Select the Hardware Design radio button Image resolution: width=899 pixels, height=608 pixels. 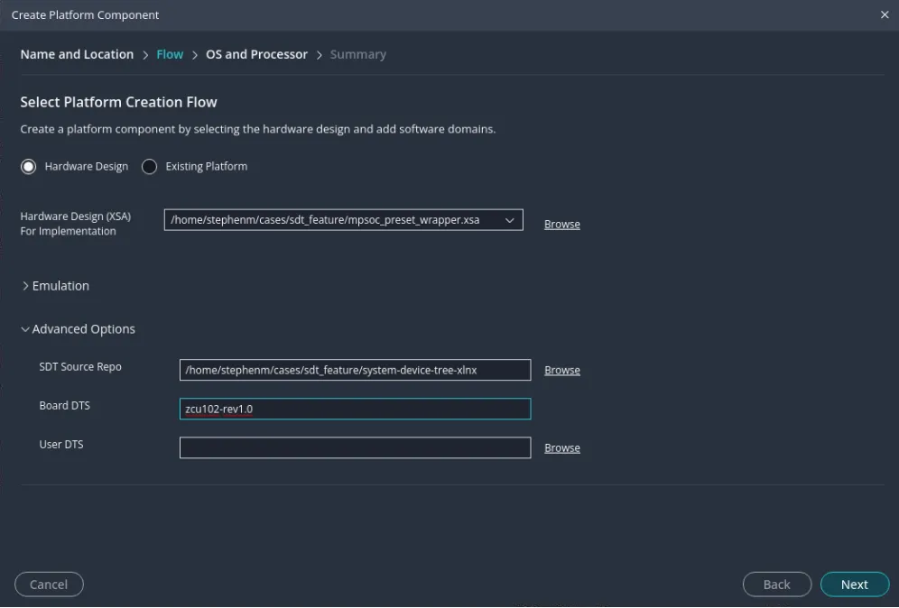(x=29, y=167)
